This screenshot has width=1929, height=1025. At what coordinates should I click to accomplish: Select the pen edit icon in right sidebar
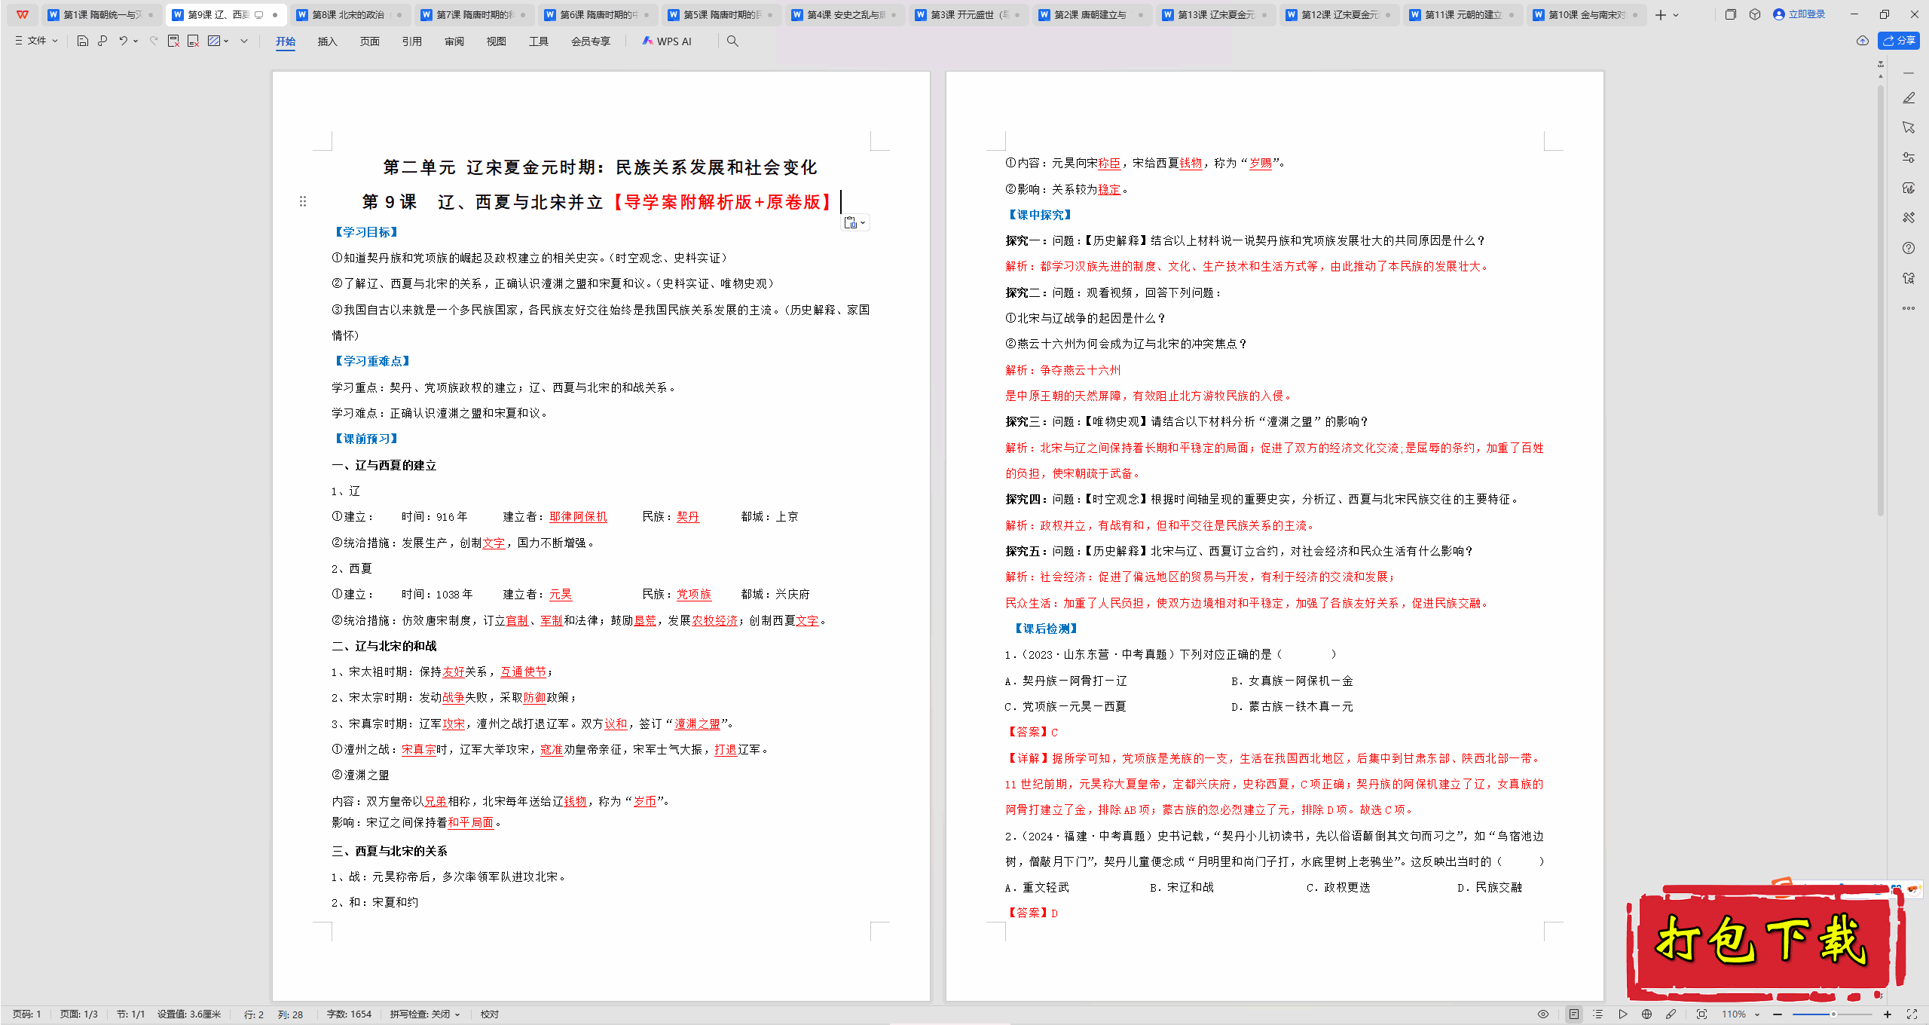[1909, 98]
